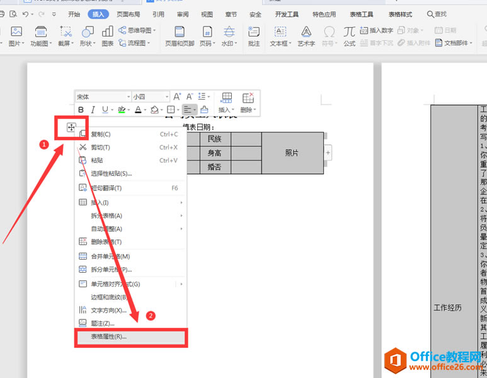Click 插入 table insert in mini toolbar
Image resolution: width=487 pixels, height=378 pixels.
click(227, 103)
